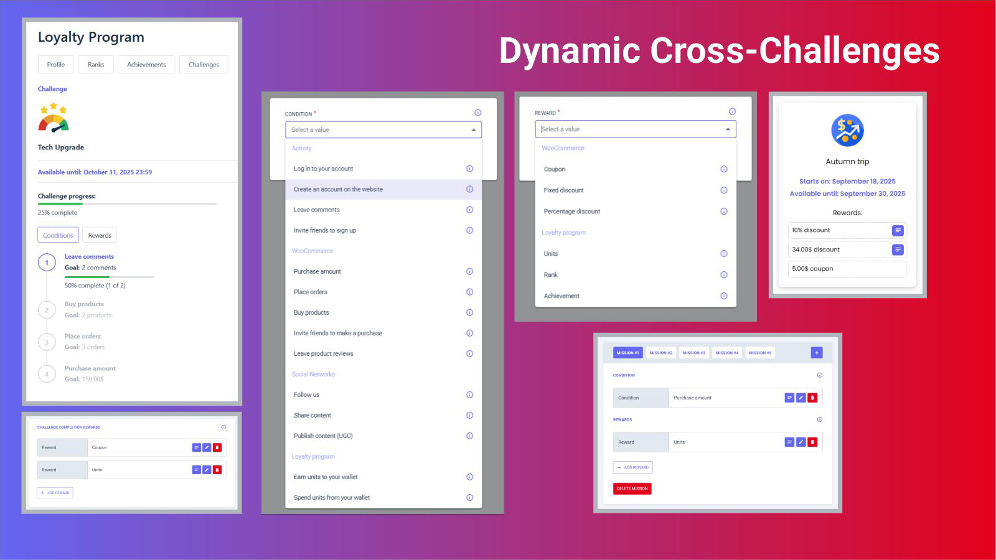Screen dimensions: 996x560
Task: Click the list icon next to the 34.00$ discount
Action: (898, 250)
